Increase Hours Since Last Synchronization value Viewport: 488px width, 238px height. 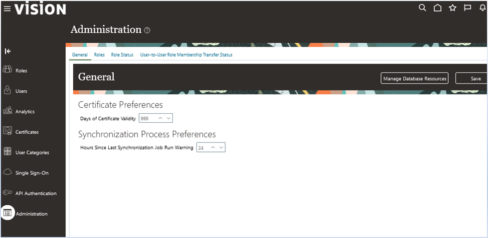213,148
